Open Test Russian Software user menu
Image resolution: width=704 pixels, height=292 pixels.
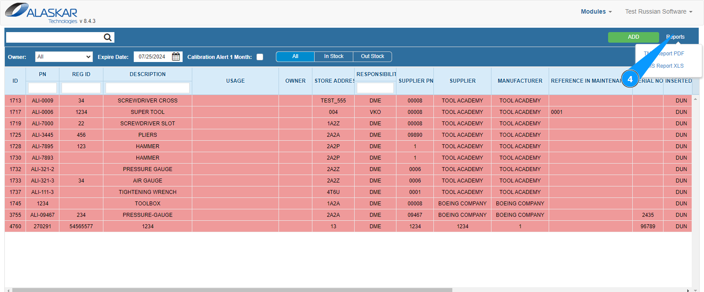[x=659, y=11]
